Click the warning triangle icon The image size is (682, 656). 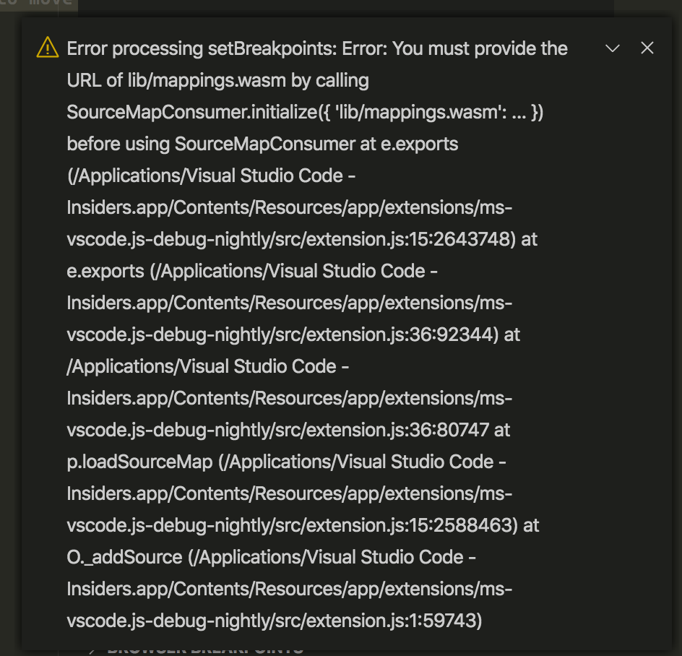48,48
